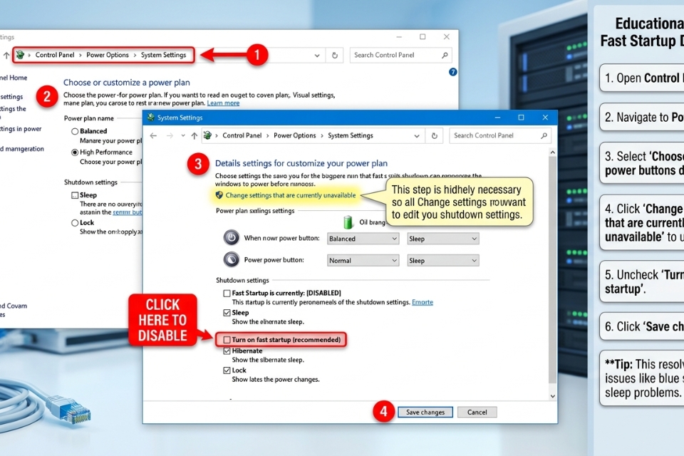This screenshot has width=684, height=456.
Task: Open Emorte link under Fast Startup
Action: pos(423,302)
